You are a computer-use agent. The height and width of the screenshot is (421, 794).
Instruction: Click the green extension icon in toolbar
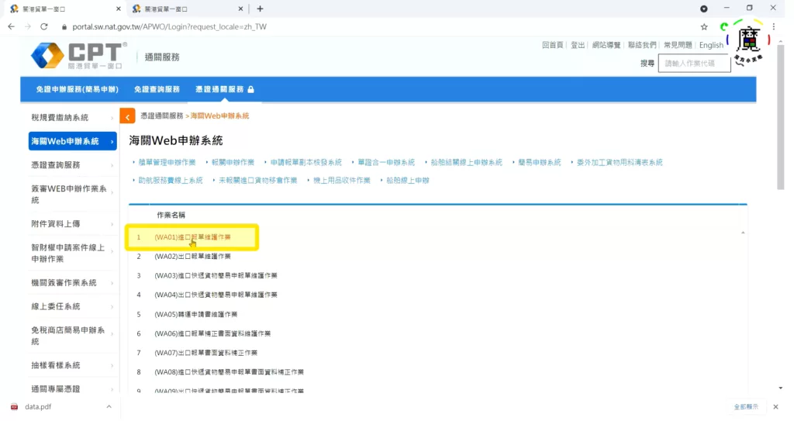click(x=724, y=27)
